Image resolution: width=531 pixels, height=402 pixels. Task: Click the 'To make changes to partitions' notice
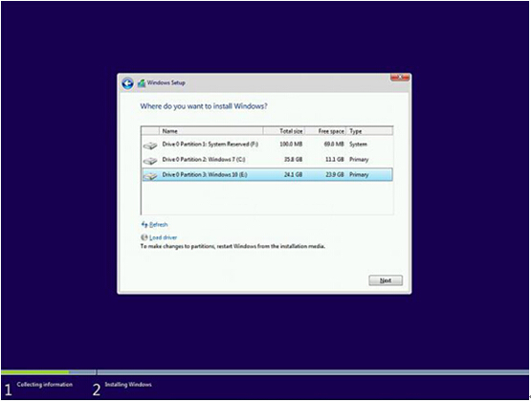point(232,246)
